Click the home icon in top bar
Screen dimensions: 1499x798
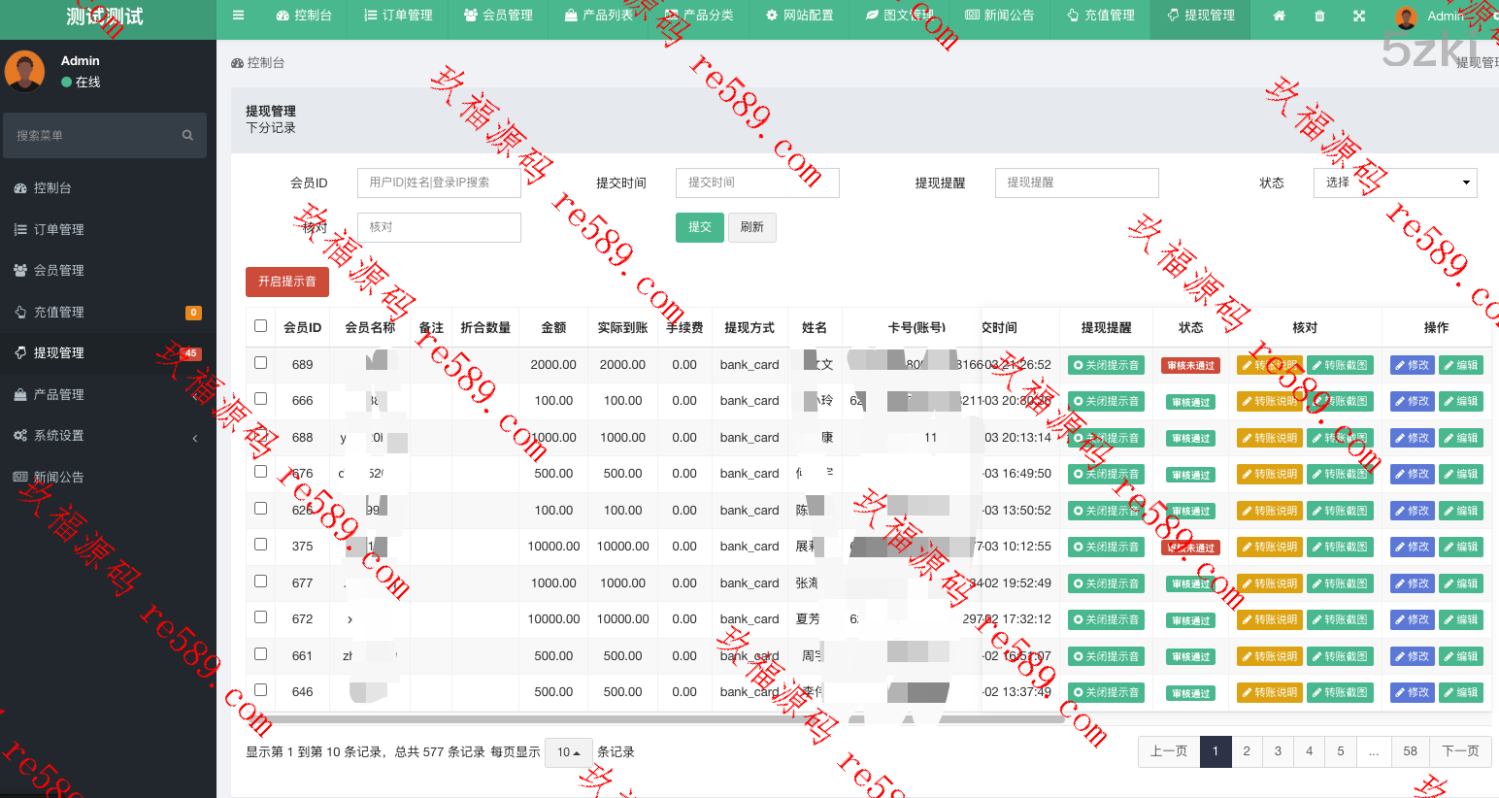pyautogui.click(x=1280, y=17)
